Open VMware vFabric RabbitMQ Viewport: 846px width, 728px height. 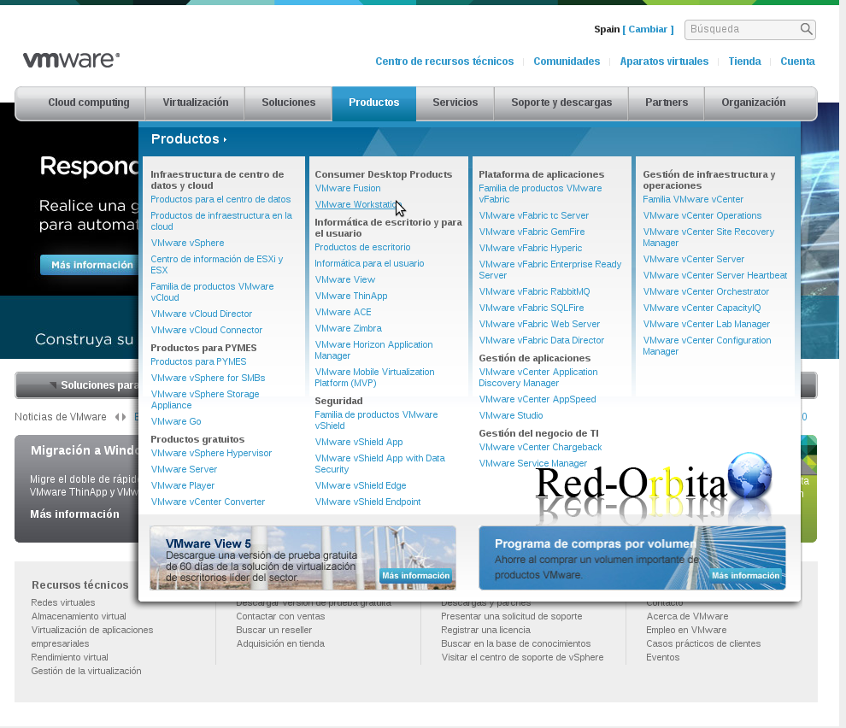[534, 291]
